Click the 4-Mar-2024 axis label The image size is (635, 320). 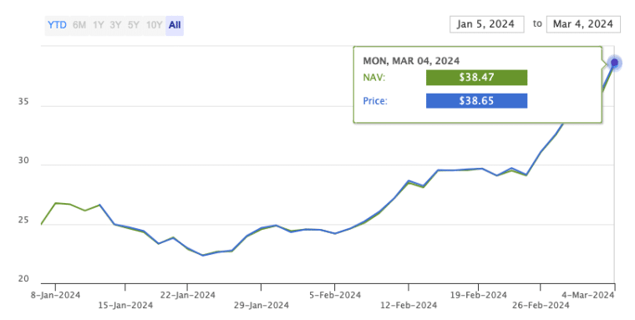589,295
